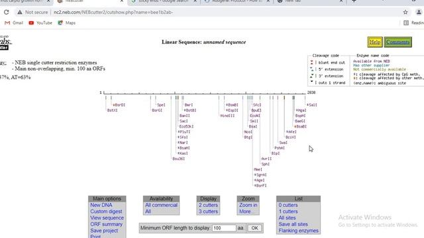Select the SacI enzyme label
424x238 pixels.
[x=184, y=121]
